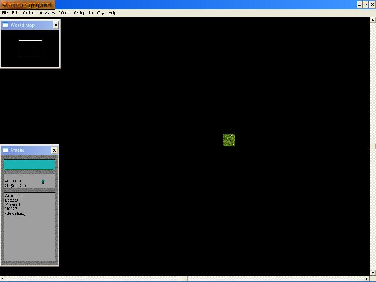Click the '4000 BC' date text
Screen dimensions: 376x282
click(x=13, y=181)
